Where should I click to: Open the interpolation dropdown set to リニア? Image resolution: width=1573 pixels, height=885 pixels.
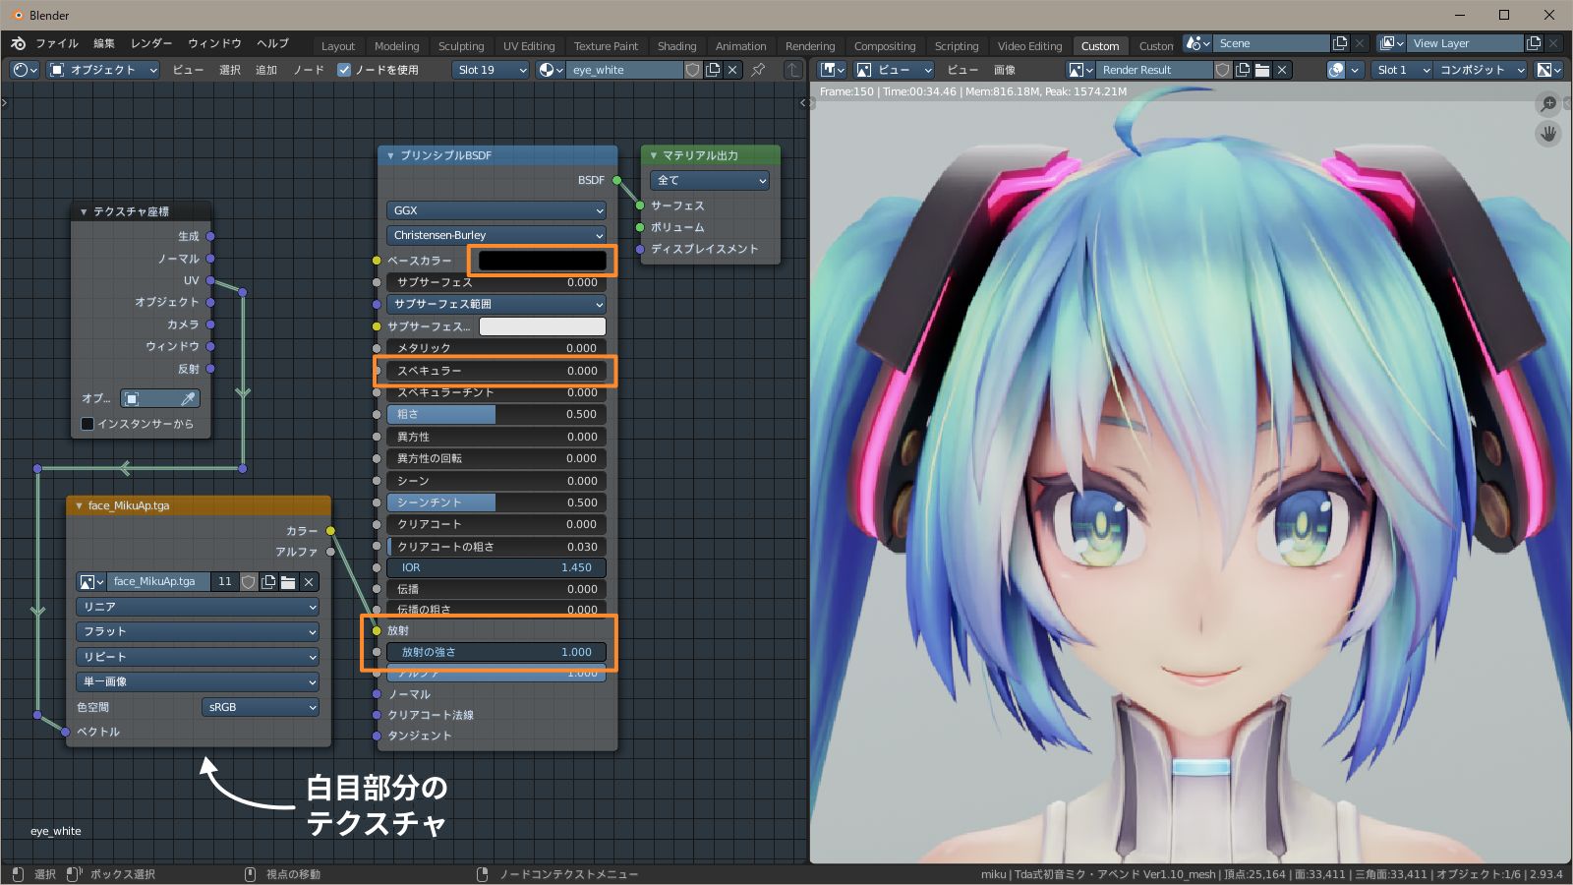(x=198, y=607)
